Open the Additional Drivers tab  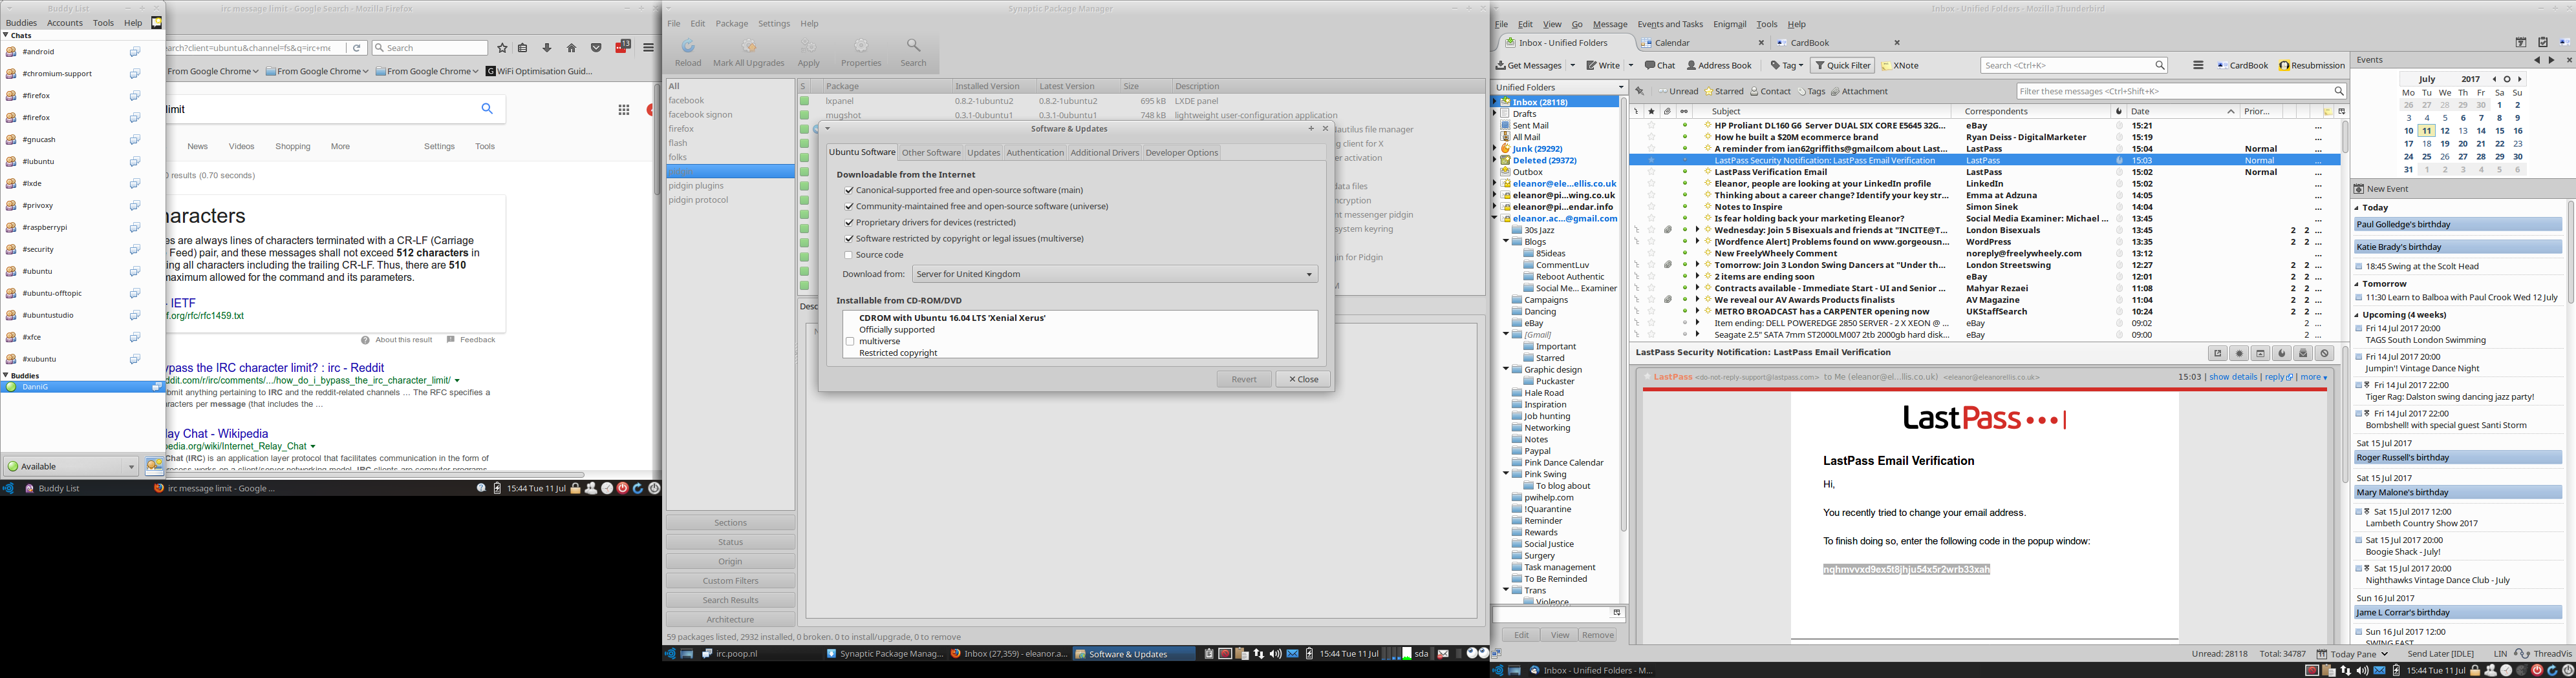pyautogui.click(x=1104, y=153)
